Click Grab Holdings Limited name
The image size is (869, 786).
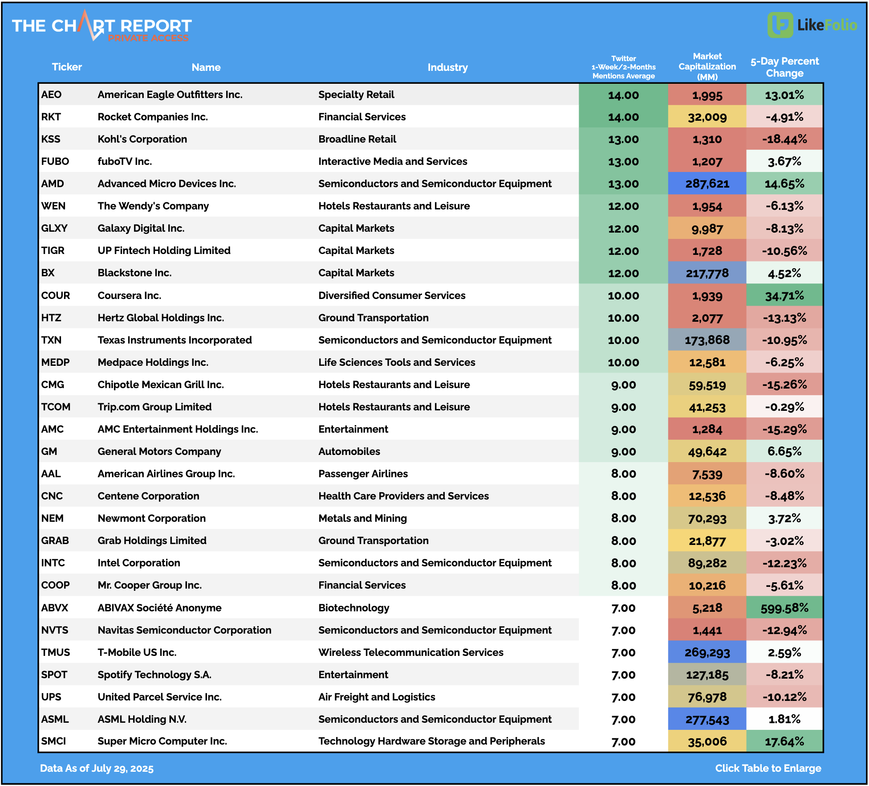[x=152, y=540]
